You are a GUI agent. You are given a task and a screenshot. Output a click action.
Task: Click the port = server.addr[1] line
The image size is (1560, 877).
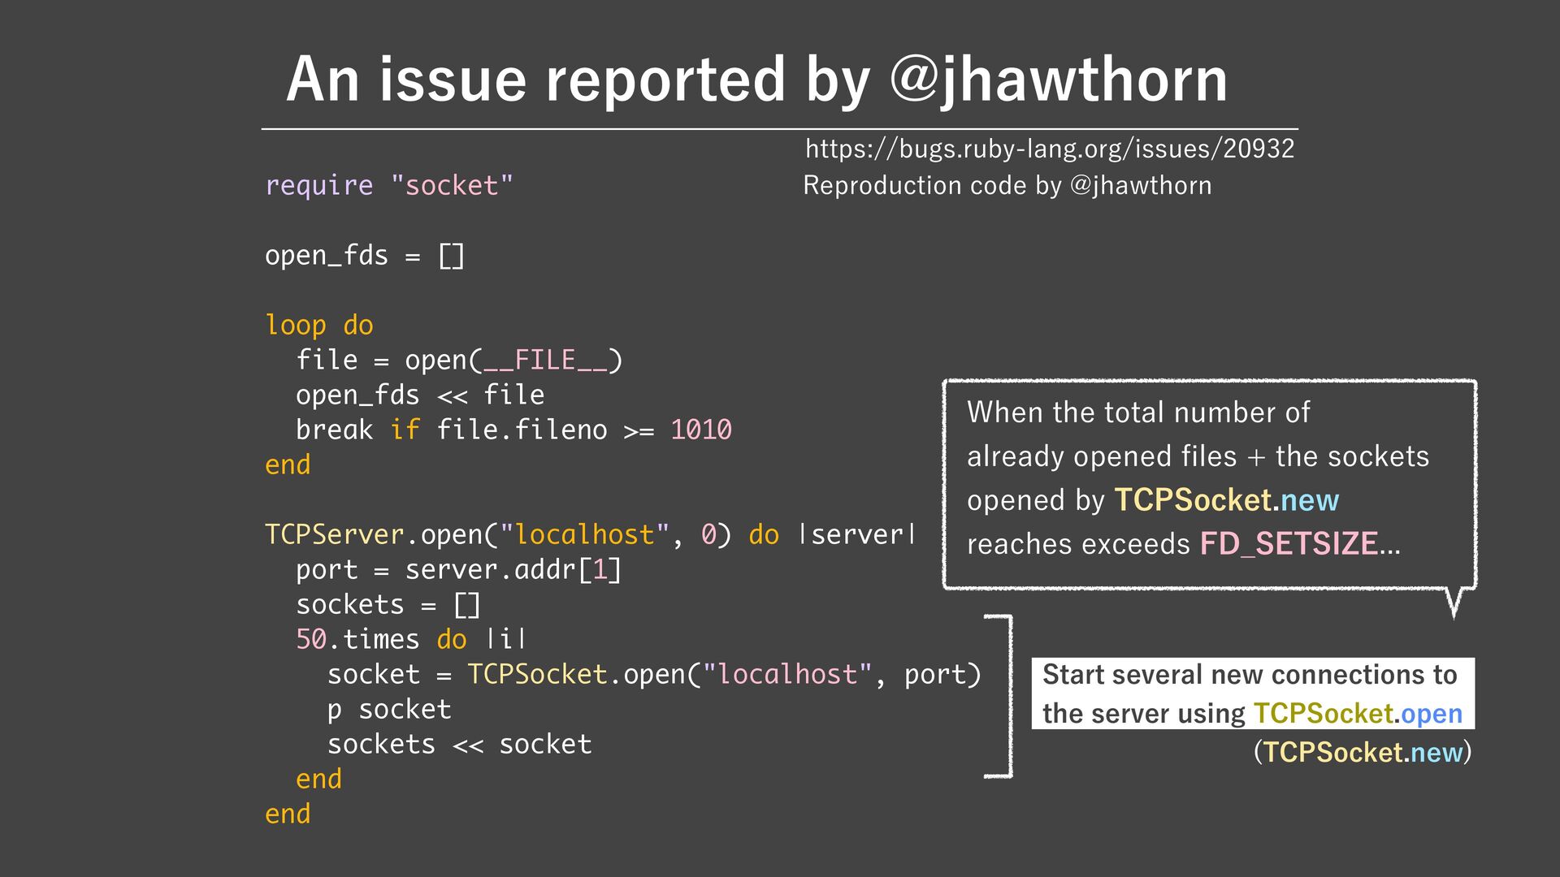458,569
